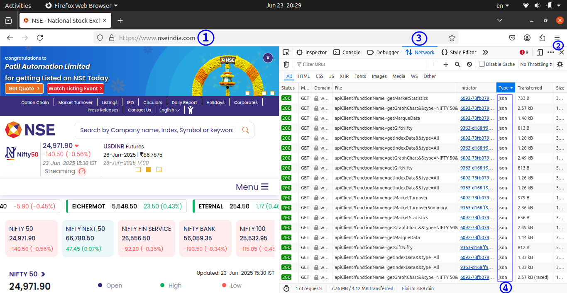Screen dimensions: 567x293
Task: Close the NSE browser tab
Action: (x=105, y=20)
